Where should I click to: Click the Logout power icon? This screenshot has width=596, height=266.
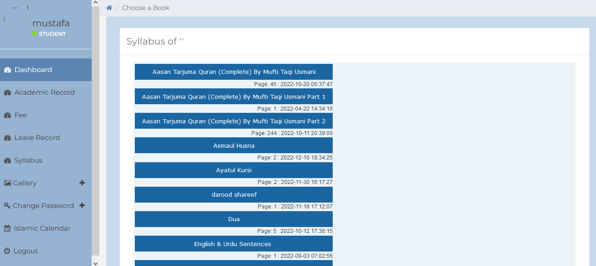point(7,251)
